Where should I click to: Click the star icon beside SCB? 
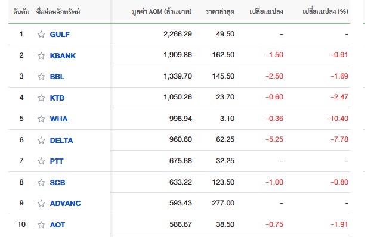click(x=41, y=182)
